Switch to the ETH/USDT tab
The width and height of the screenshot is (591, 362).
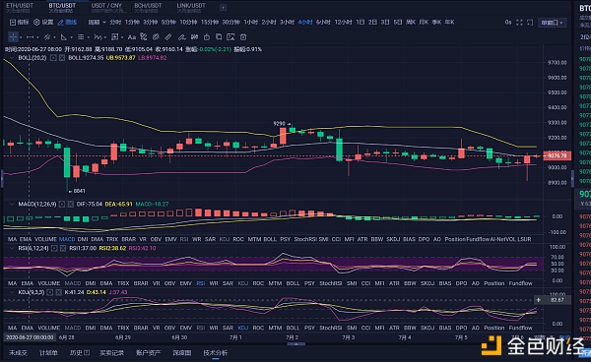coord(20,7)
